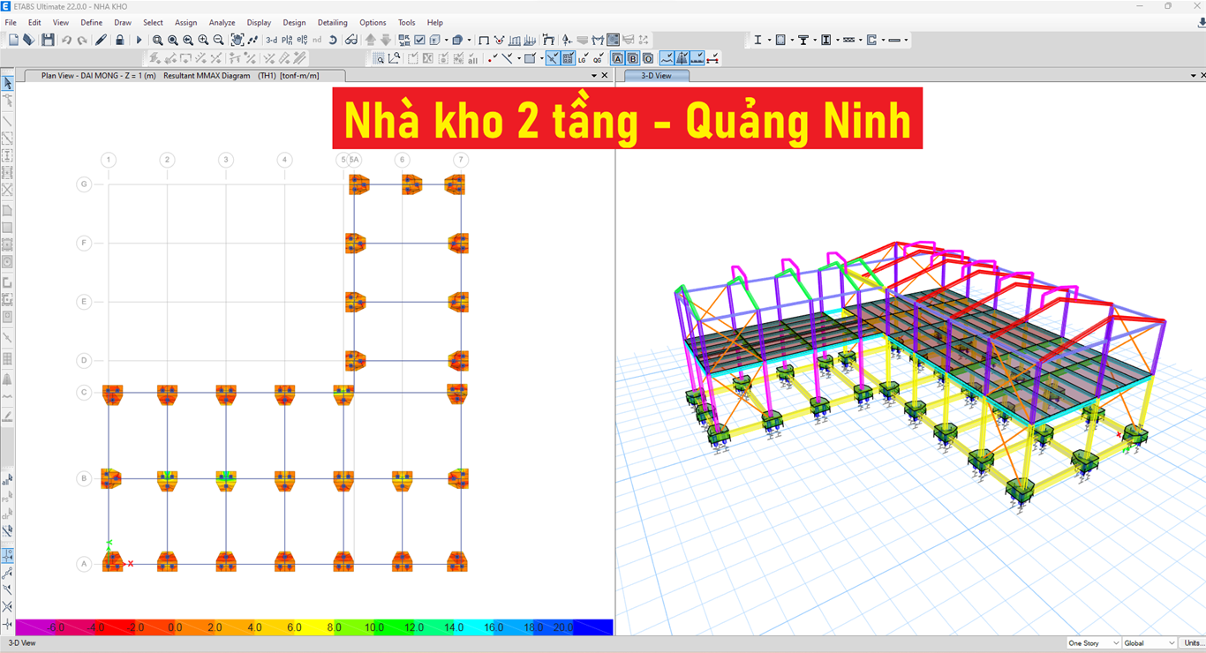Expand the I-section steel frame dropdown arrow
Screen dimensions: 1206x653
(769, 40)
